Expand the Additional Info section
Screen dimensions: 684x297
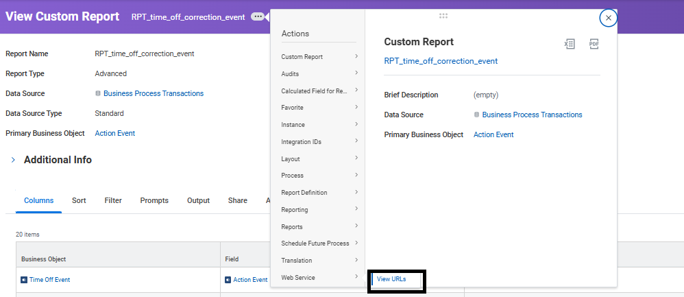pos(13,160)
